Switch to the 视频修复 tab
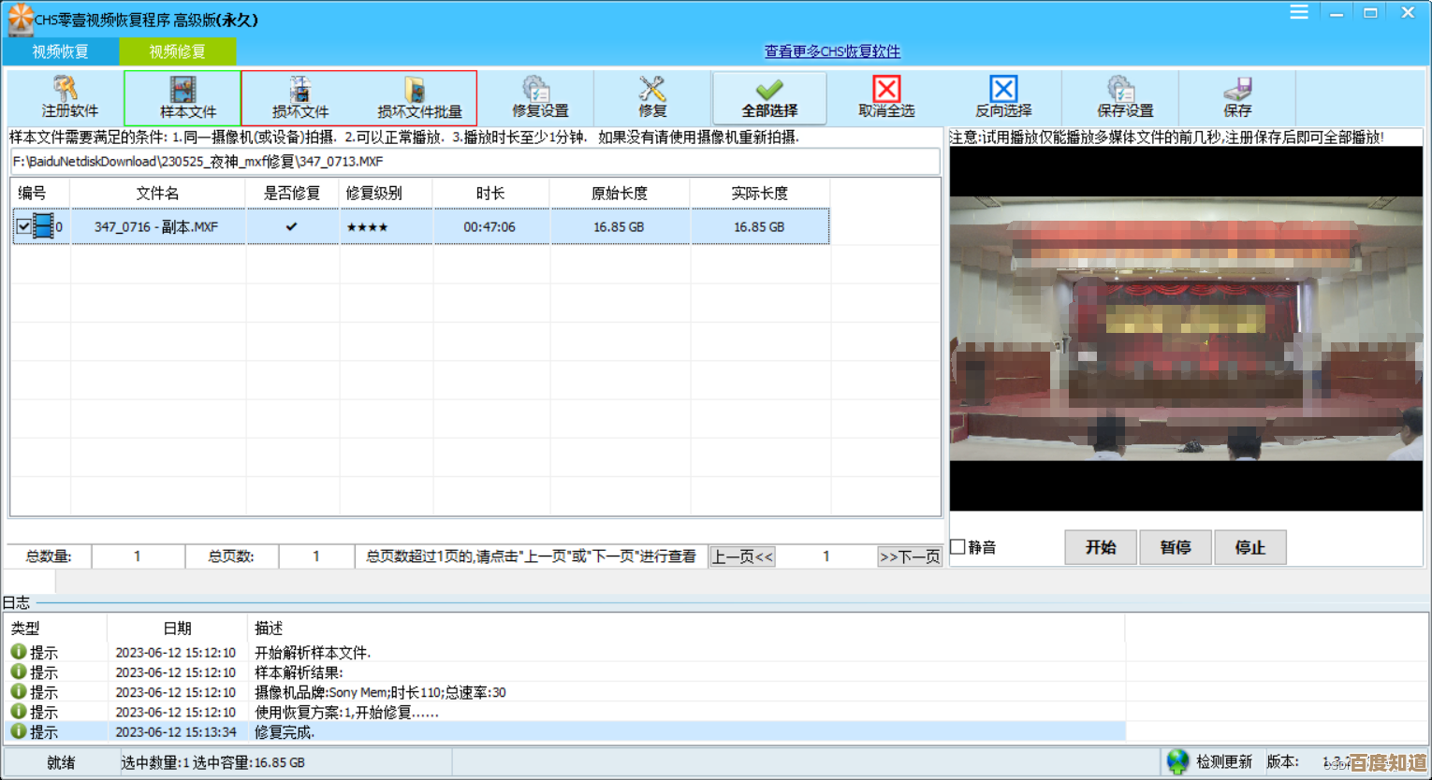This screenshot has height=780, width=1432. [177, 51]
